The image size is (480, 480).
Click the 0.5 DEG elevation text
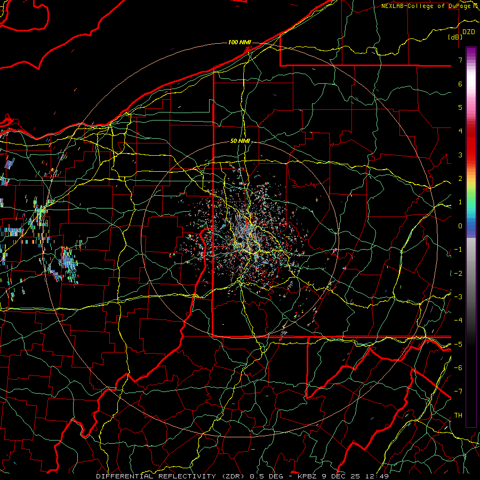click(x=267, y=476)
